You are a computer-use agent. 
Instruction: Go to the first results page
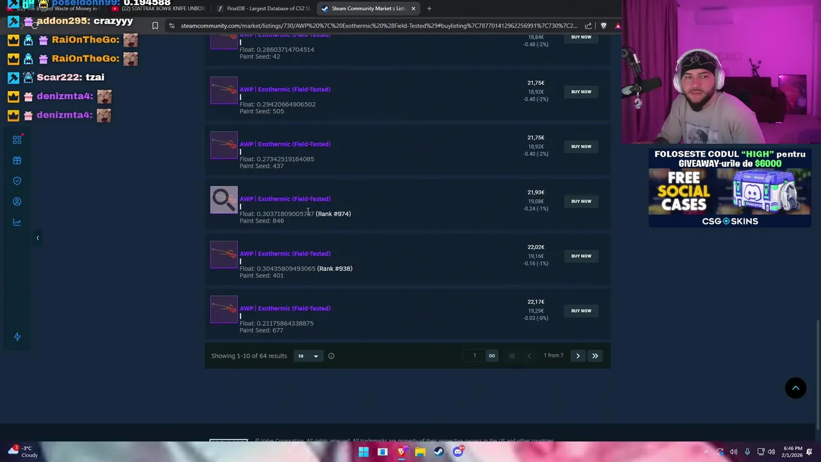point(512,355)
